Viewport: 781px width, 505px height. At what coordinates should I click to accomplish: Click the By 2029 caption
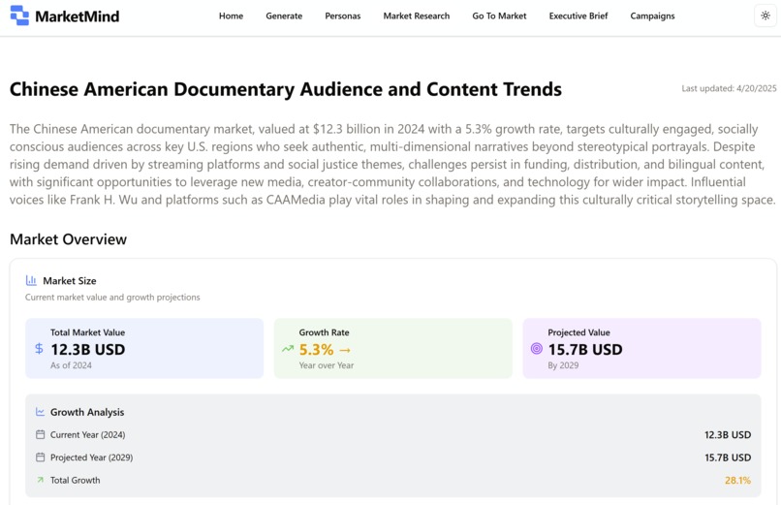tap(563, 365)
